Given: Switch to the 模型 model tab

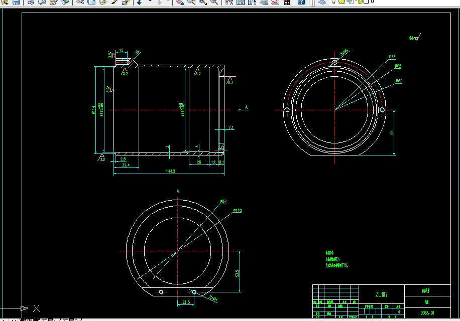Looking at the screenshot, I should pyautogui.click(x=29, y=319).
